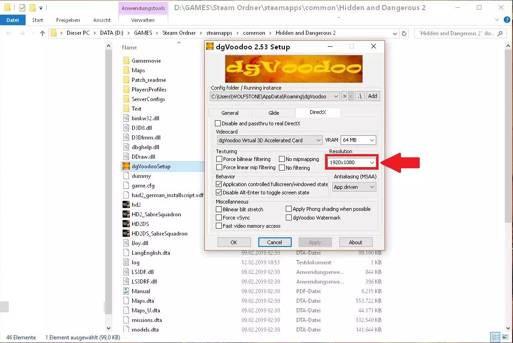The width and height of the screenshot is (513, 343).
Task: Enable dgVoodoo Watermark checkbox
Action: [x=289, y=217]
